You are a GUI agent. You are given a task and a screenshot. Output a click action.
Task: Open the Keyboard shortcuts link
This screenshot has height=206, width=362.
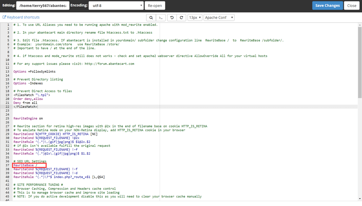point(23,17)
